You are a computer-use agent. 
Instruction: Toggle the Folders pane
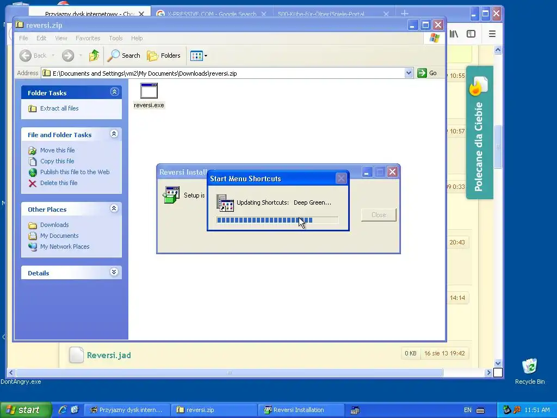point(164,56)
